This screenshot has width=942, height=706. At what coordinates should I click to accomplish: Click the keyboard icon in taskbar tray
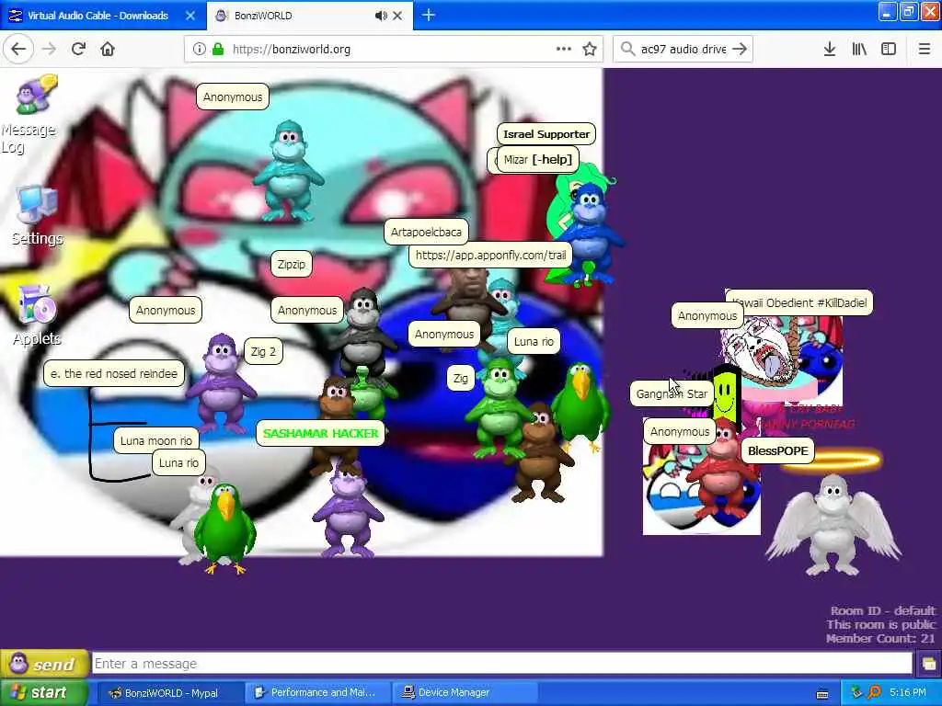[821, 694]
